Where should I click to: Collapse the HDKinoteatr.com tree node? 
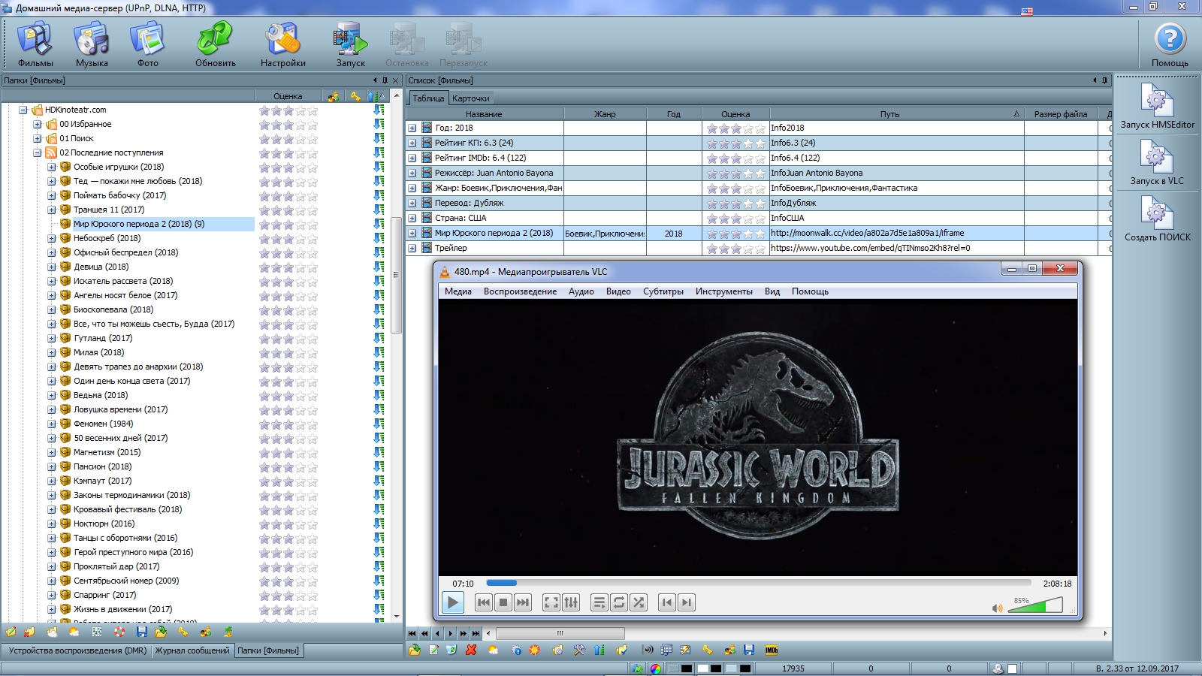[x=23, y=110]
